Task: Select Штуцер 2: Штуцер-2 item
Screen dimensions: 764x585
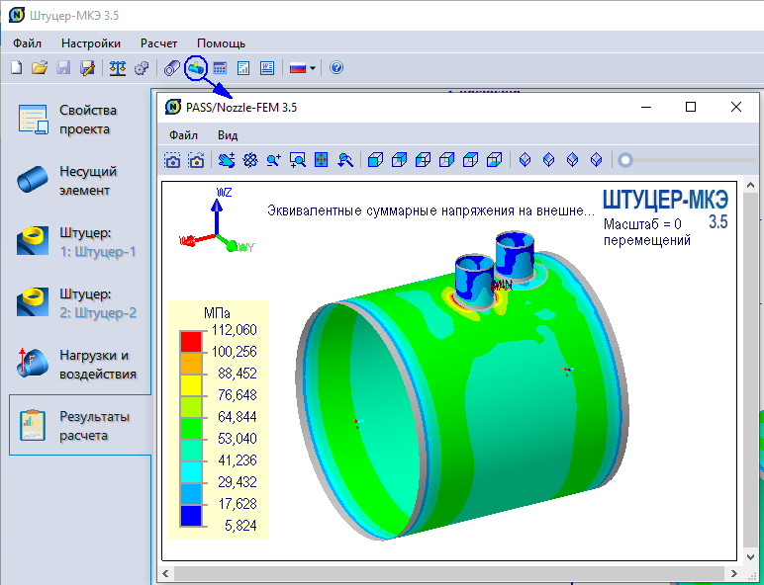Action: (78, 303)
